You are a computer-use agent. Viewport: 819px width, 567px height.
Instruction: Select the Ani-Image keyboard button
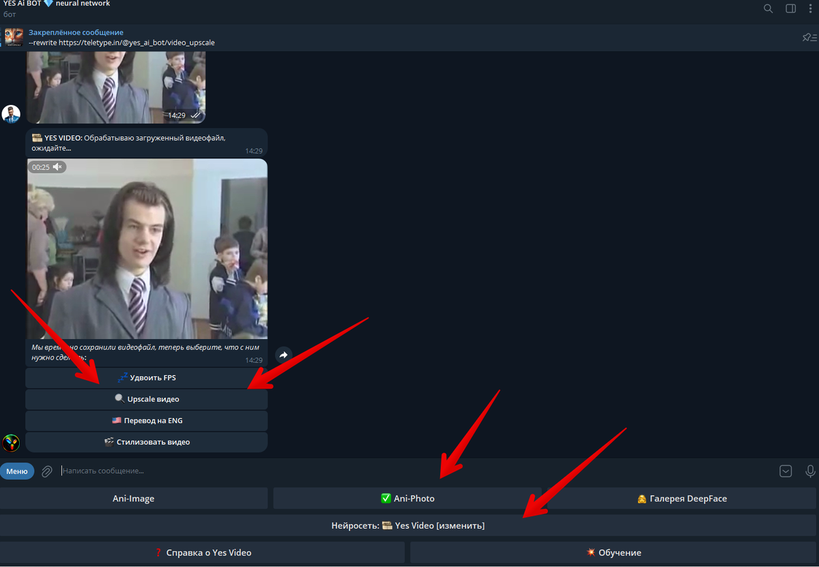pyautogui.click(x=134, y=498)
